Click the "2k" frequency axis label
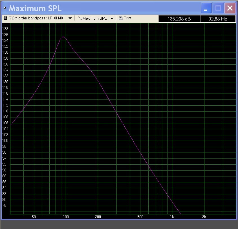 coord(204,217)
